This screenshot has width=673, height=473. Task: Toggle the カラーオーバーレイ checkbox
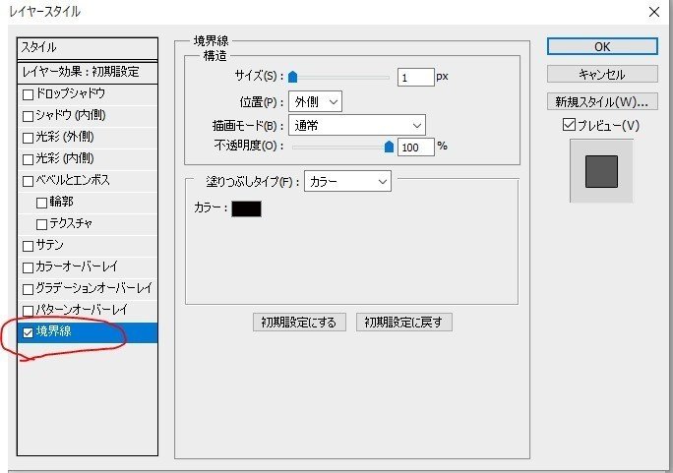(28, 267)
